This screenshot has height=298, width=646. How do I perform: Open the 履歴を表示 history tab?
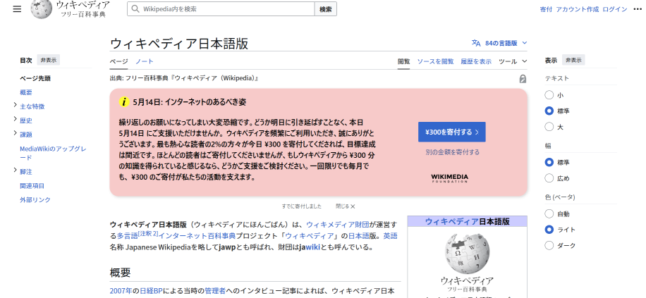click(x=476, y=61)
